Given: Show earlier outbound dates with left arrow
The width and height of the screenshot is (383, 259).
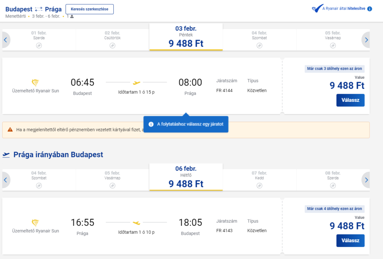Looking at the screenshot, I should pyautogui.click(x=6, y=40).
